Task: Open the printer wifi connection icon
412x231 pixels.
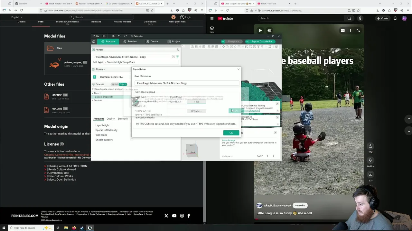Action: [x=177, y=57]
